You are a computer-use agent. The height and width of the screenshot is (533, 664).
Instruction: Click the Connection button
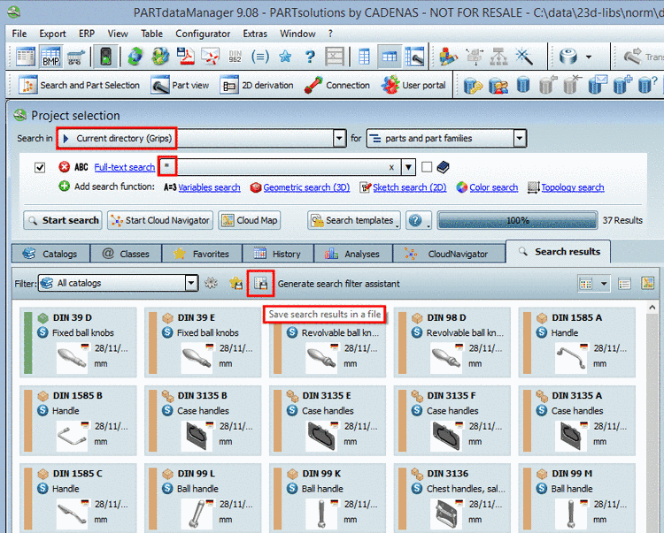(337, 85)
